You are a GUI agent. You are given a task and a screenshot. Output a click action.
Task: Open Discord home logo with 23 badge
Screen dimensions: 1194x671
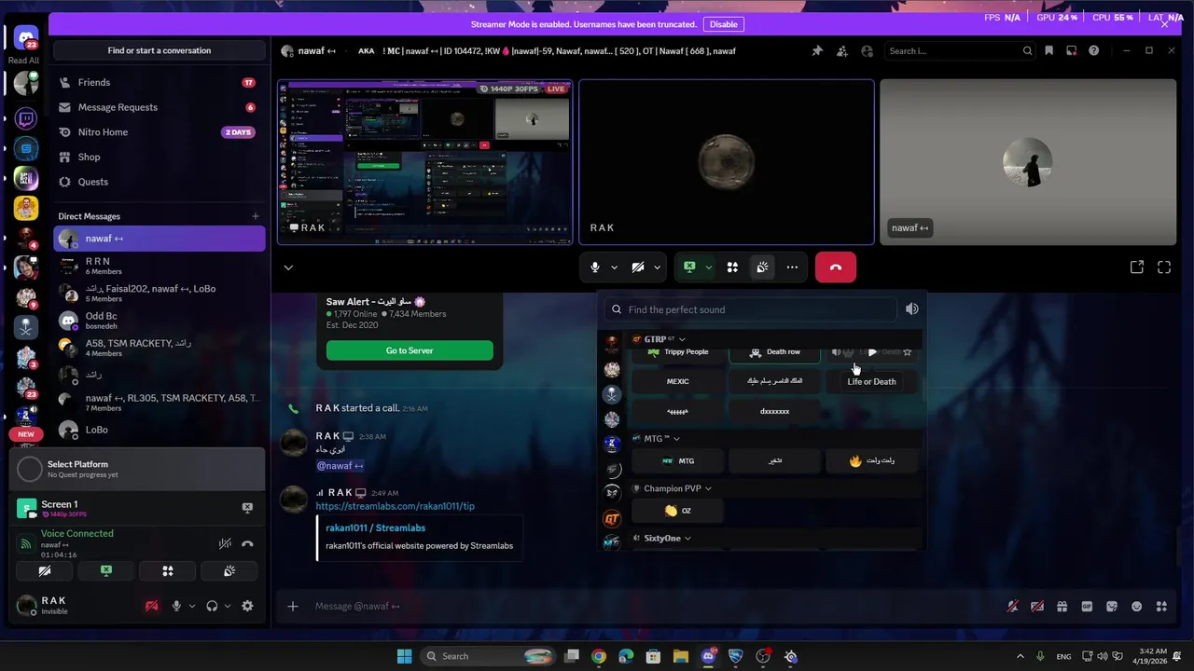pos(26,38)
